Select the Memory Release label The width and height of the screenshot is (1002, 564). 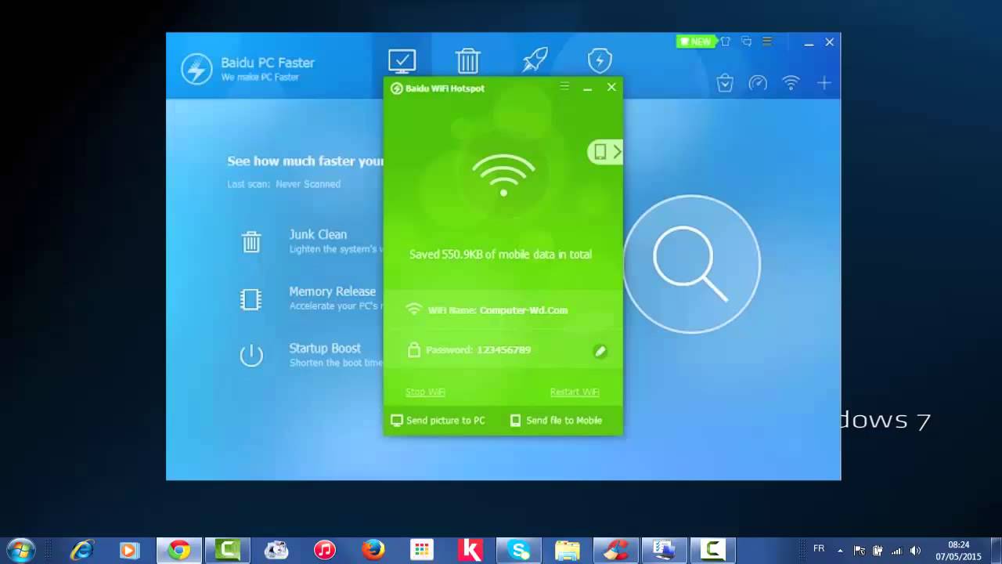pos(332,291)
